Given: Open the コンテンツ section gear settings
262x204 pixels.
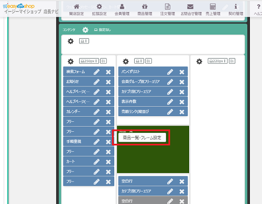Looking at the screenshot, I should coord(85,30).
